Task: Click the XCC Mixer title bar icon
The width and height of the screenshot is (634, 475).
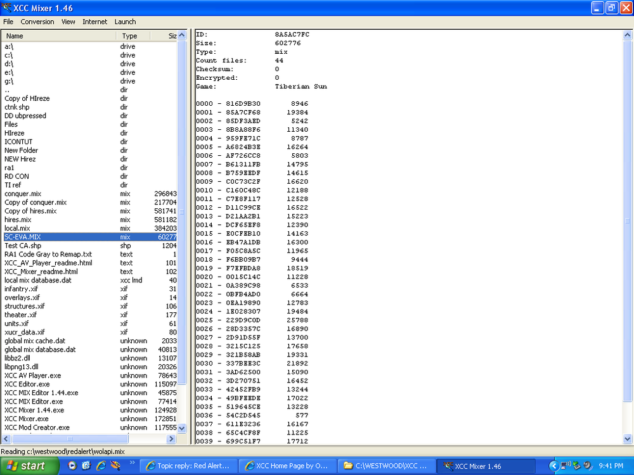Action: point(6,8)
